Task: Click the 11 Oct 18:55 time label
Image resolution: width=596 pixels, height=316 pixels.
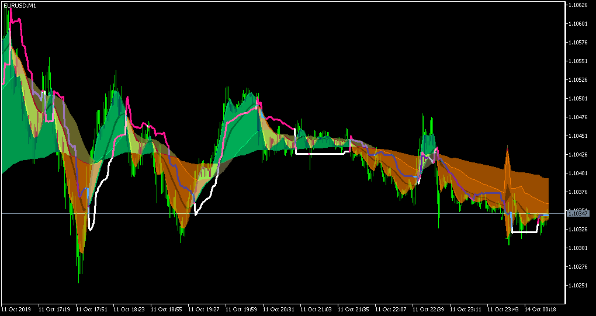Action: 166,309
